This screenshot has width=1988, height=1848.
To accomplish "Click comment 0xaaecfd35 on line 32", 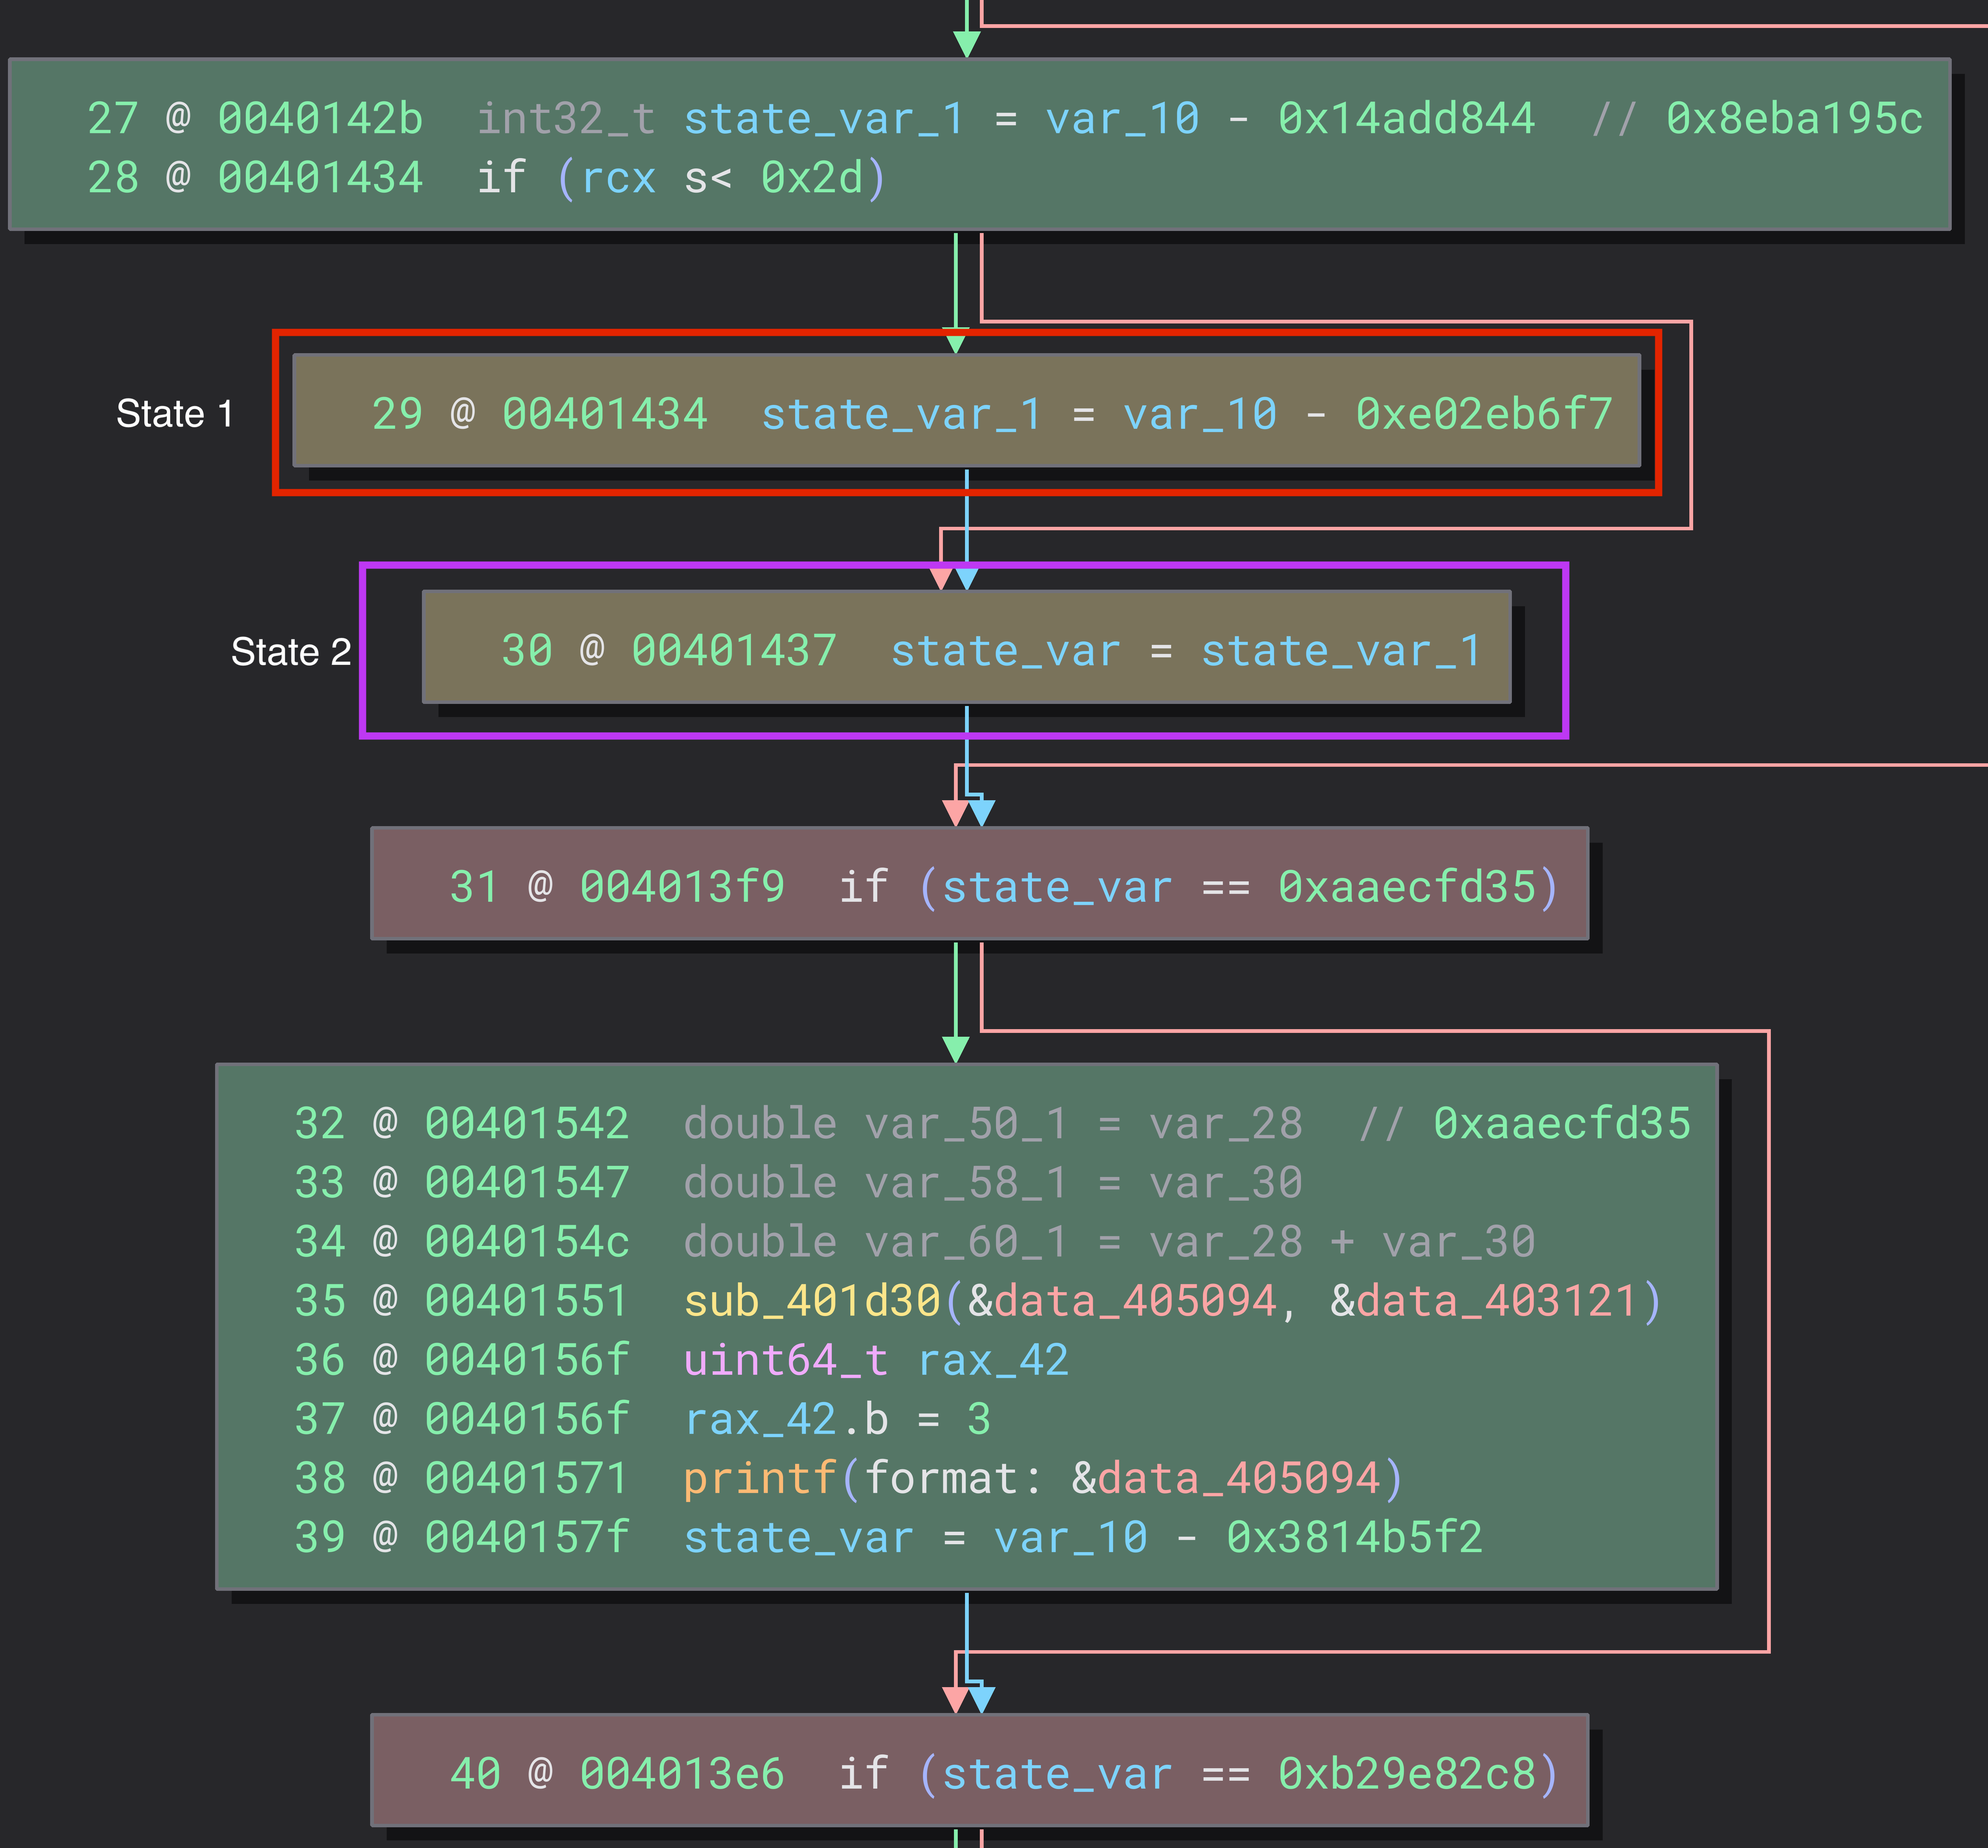I will (1562, 1123).
